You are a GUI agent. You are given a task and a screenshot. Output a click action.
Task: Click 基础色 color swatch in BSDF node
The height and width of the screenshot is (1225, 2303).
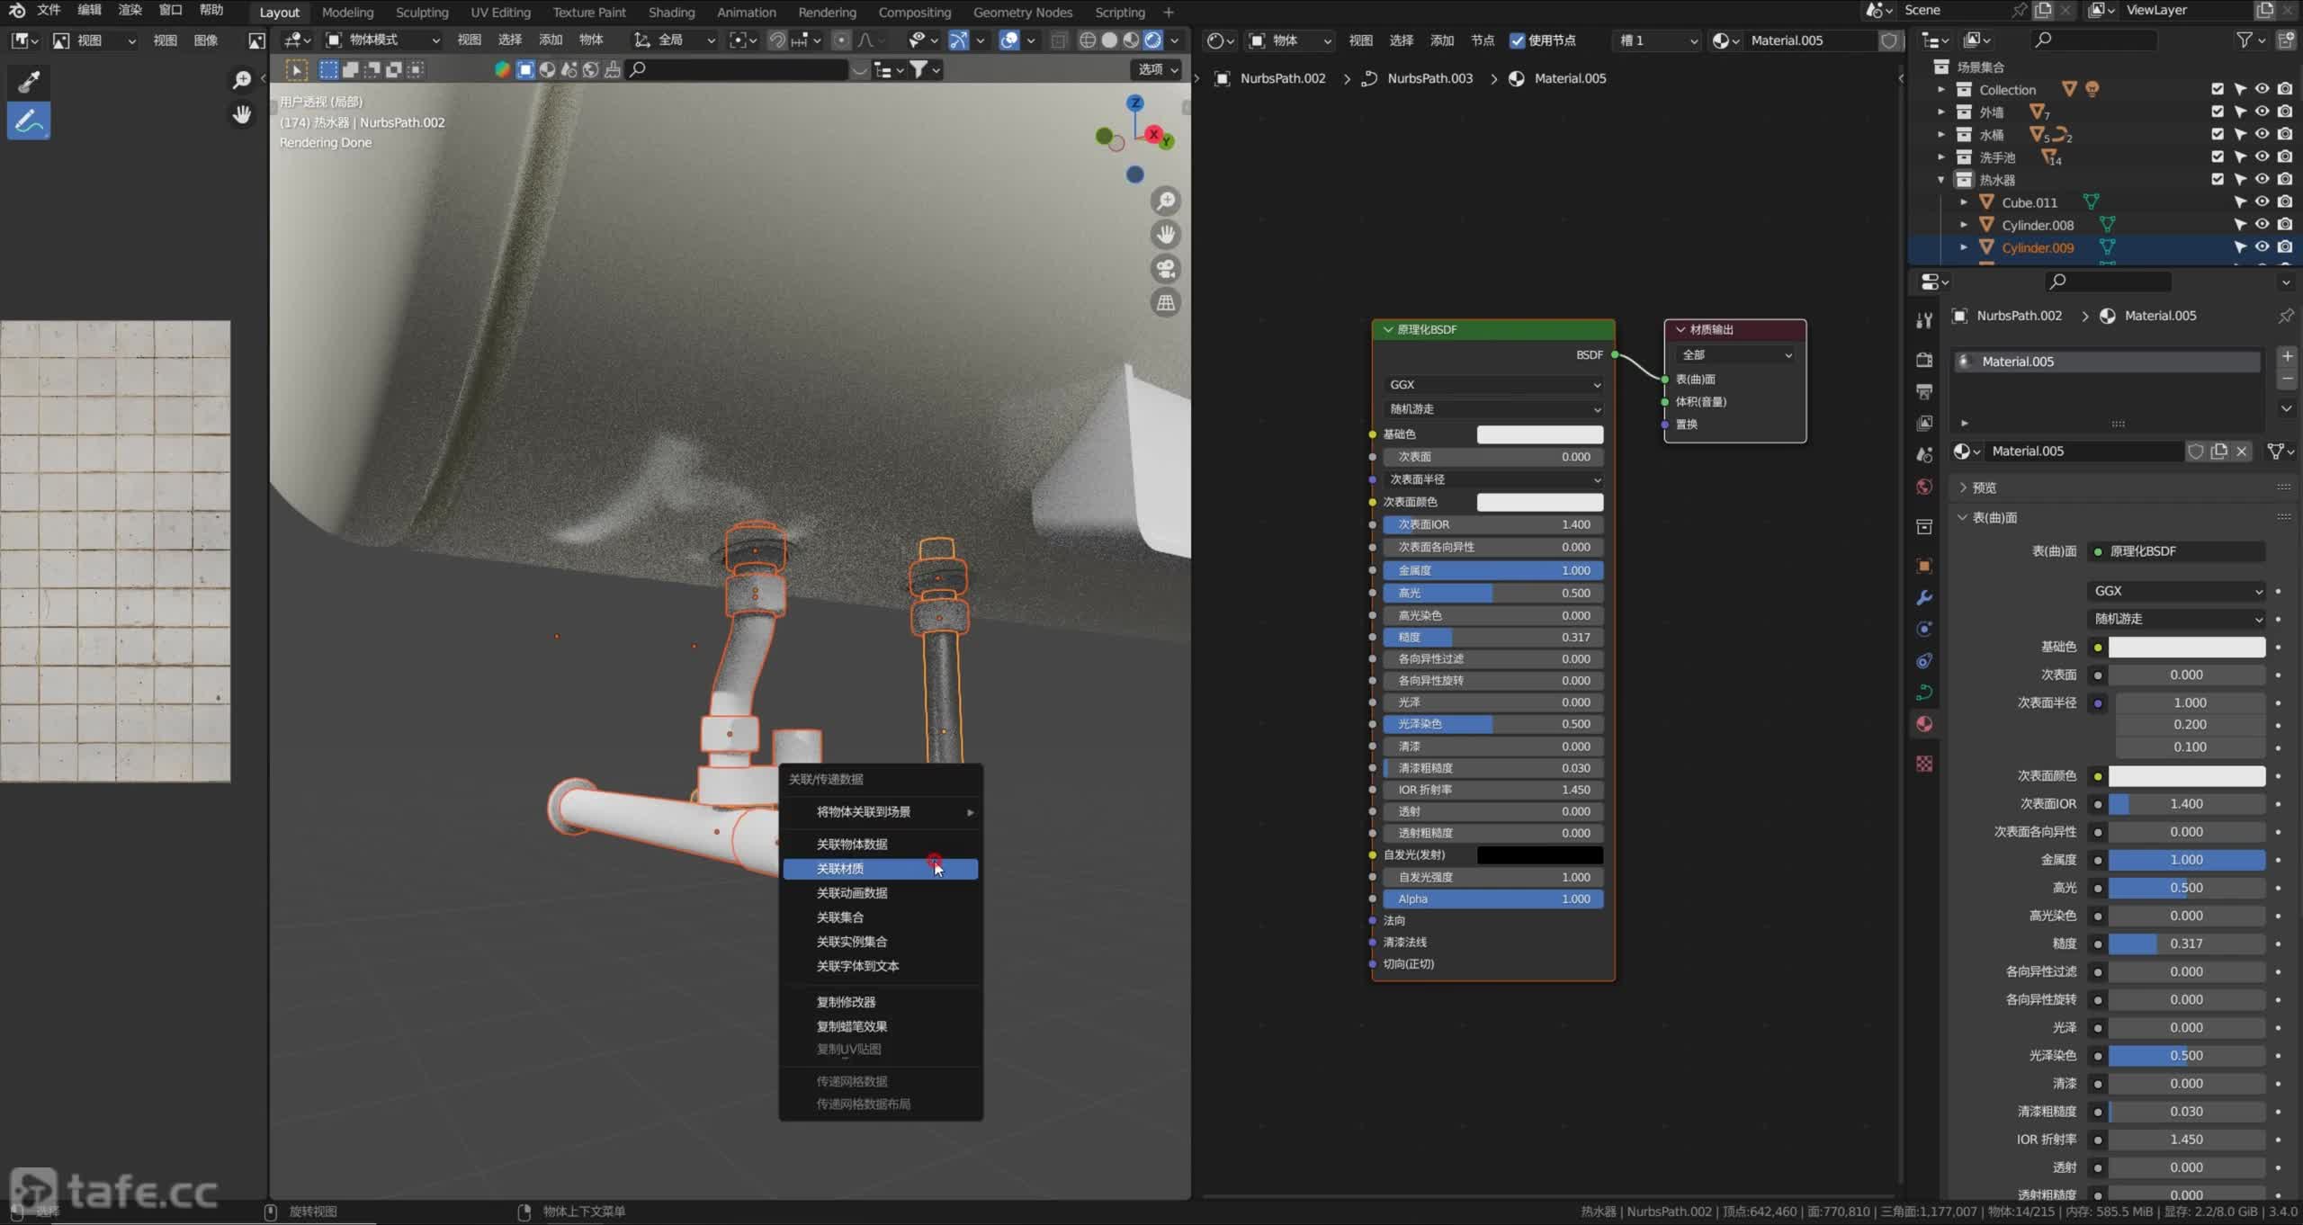1540,434
